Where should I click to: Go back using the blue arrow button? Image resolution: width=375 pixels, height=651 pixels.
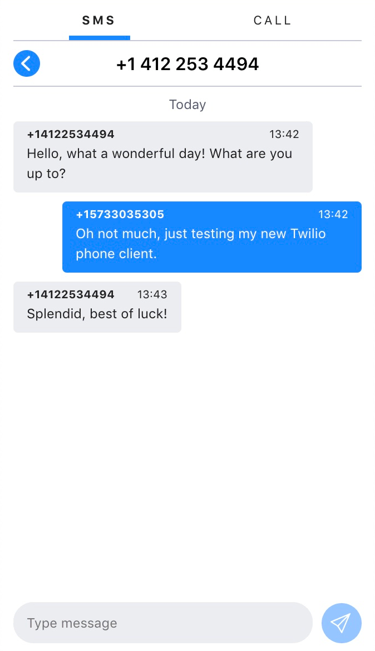pos(27,63)
